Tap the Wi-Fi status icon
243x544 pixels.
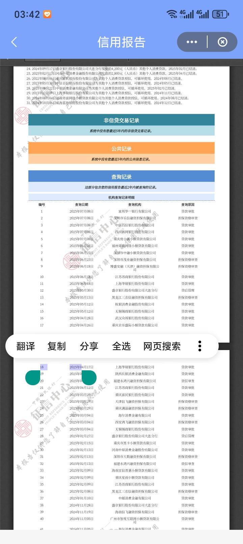coord(172,14)
